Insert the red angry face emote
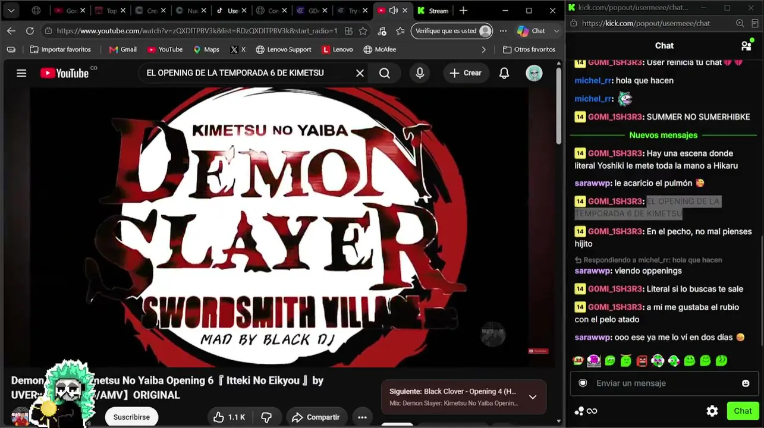Viewport: 764px width, 428px height. pos(642,360)
